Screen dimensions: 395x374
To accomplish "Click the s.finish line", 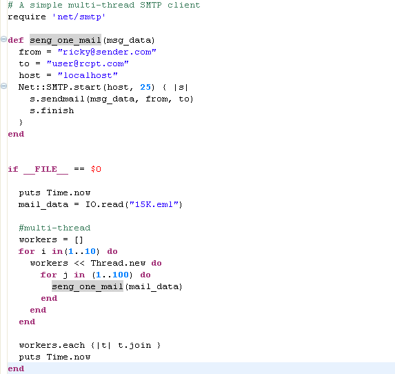I will 52,110.
